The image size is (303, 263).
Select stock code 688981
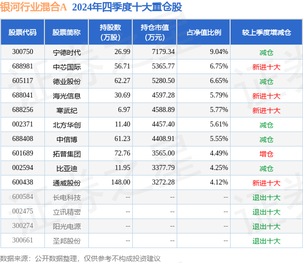tap(22, 66)
